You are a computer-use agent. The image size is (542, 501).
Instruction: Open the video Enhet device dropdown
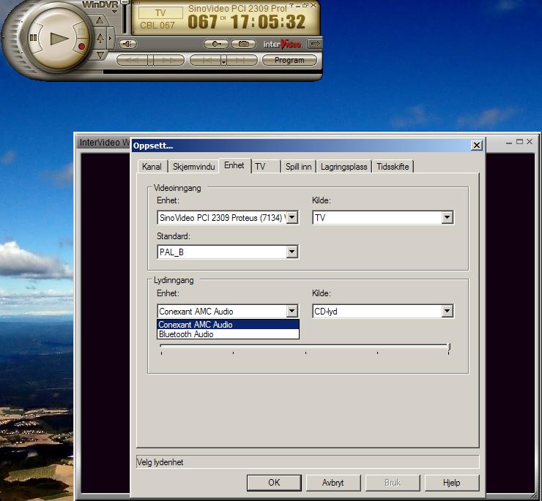tap(292, 217)
